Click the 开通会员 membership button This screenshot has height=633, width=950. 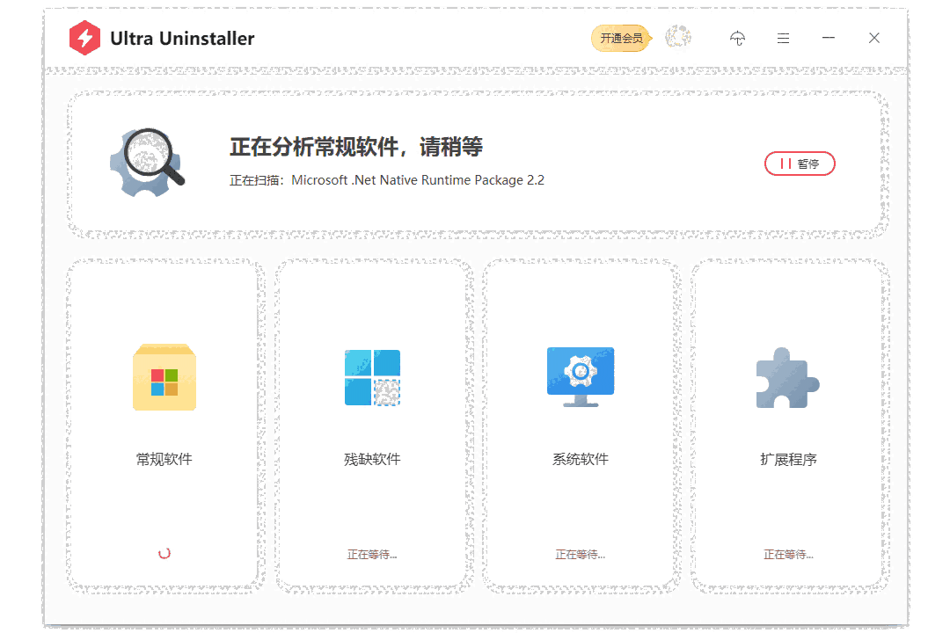click(620, 38)
